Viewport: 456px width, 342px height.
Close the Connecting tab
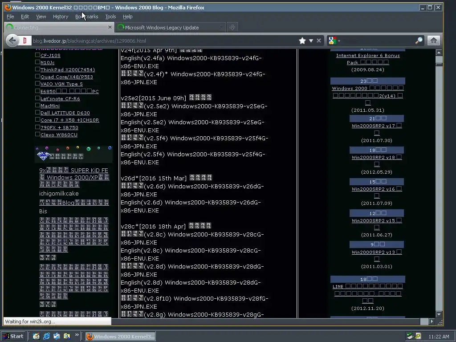[x=110, y=27]
